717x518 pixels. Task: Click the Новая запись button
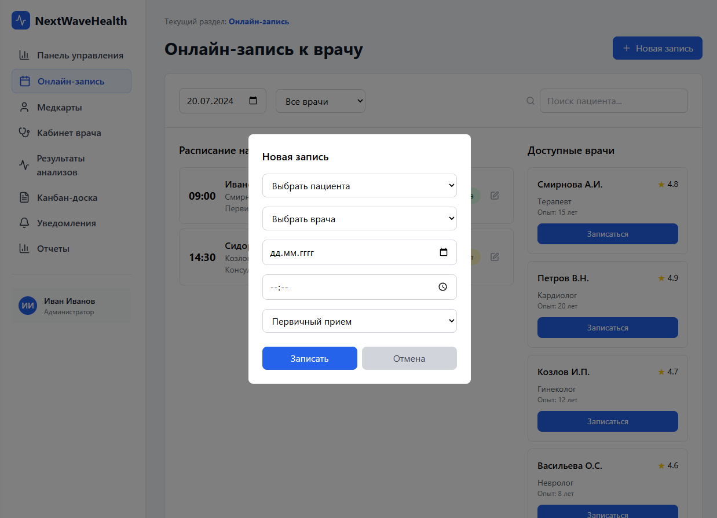[x=657, y=48]
